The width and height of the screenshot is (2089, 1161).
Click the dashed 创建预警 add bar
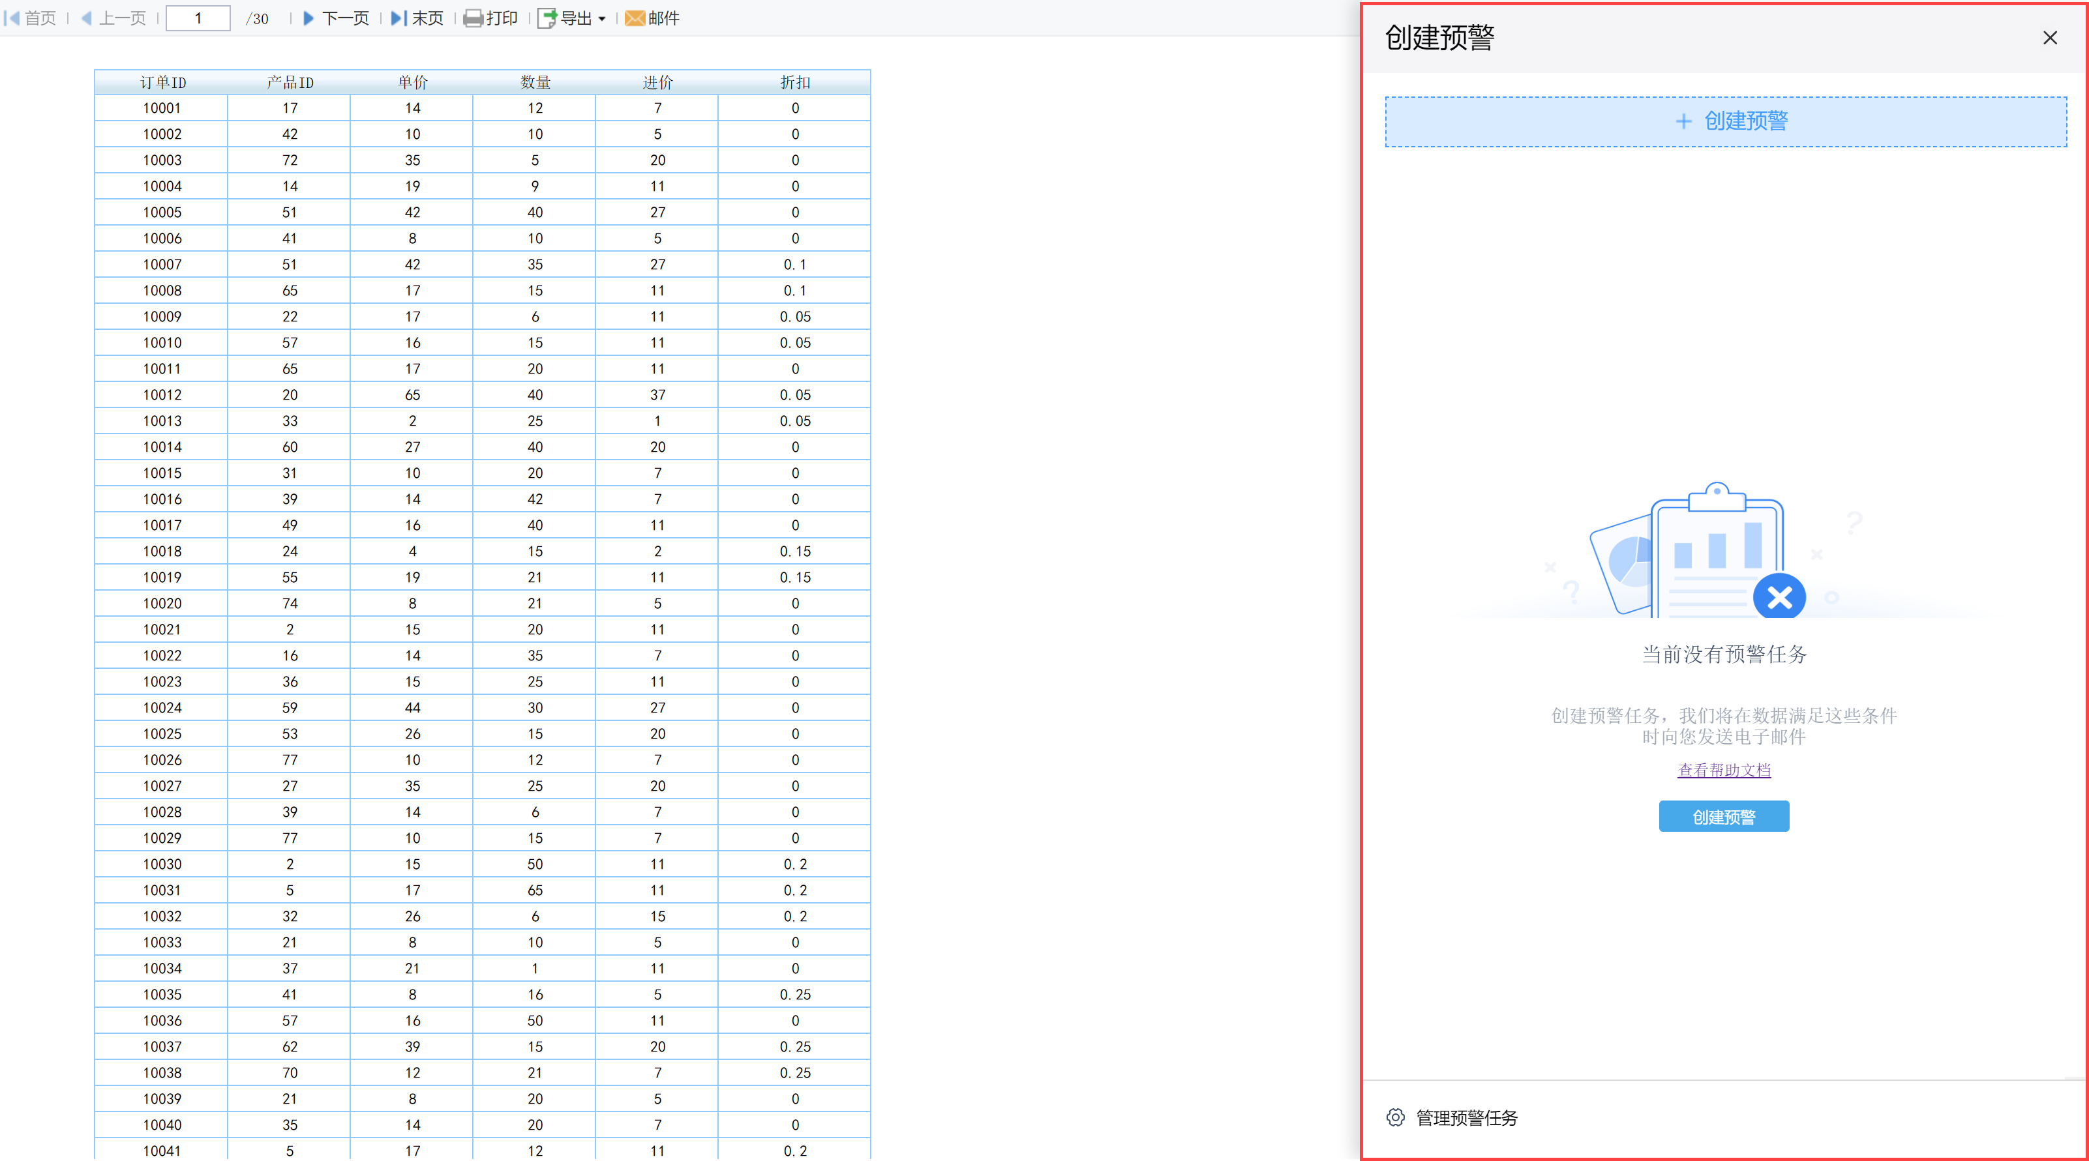pyautogui.click(x=1725, y=122)
